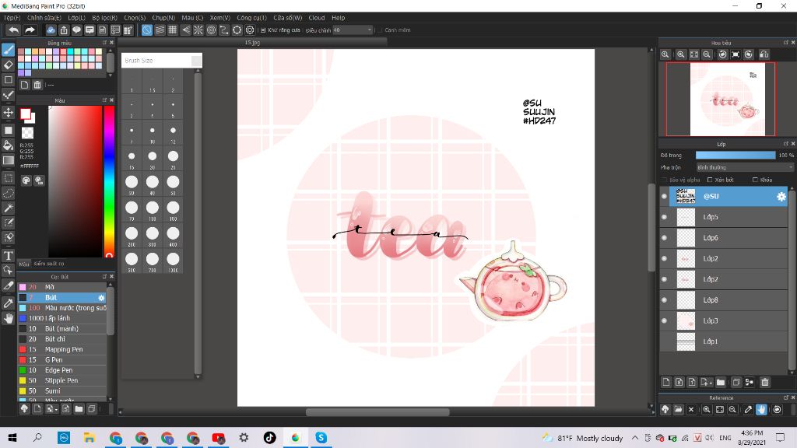Viewport: 797px width, 448px height.
Task: Open the Chỉnh sửa menu
Action: point(44,18)
